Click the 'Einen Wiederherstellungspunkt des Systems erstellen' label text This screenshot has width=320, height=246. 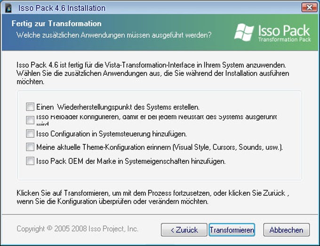(x=118, y=107)
